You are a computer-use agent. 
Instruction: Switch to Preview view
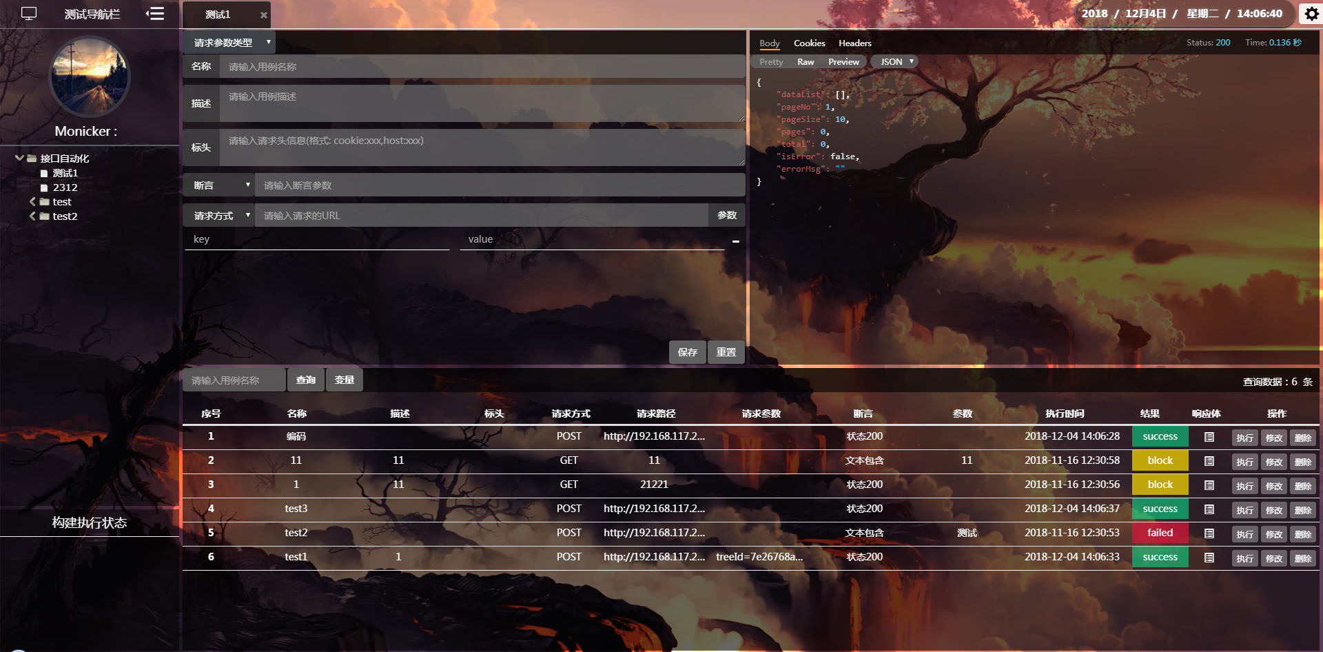(x=843, y=62)
